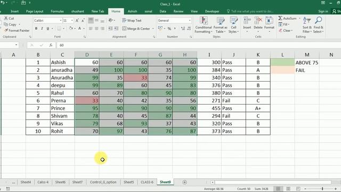The width and height of the screenshot is (341, 192).
Task: Open the View tab
Action: click(x=194, y=11)
